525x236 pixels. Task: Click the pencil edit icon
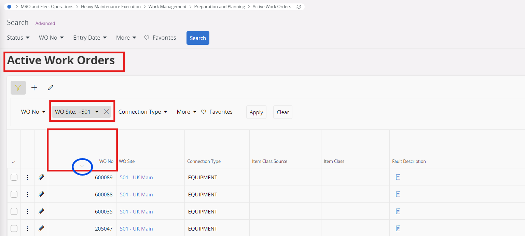click(x=51, y=88)
